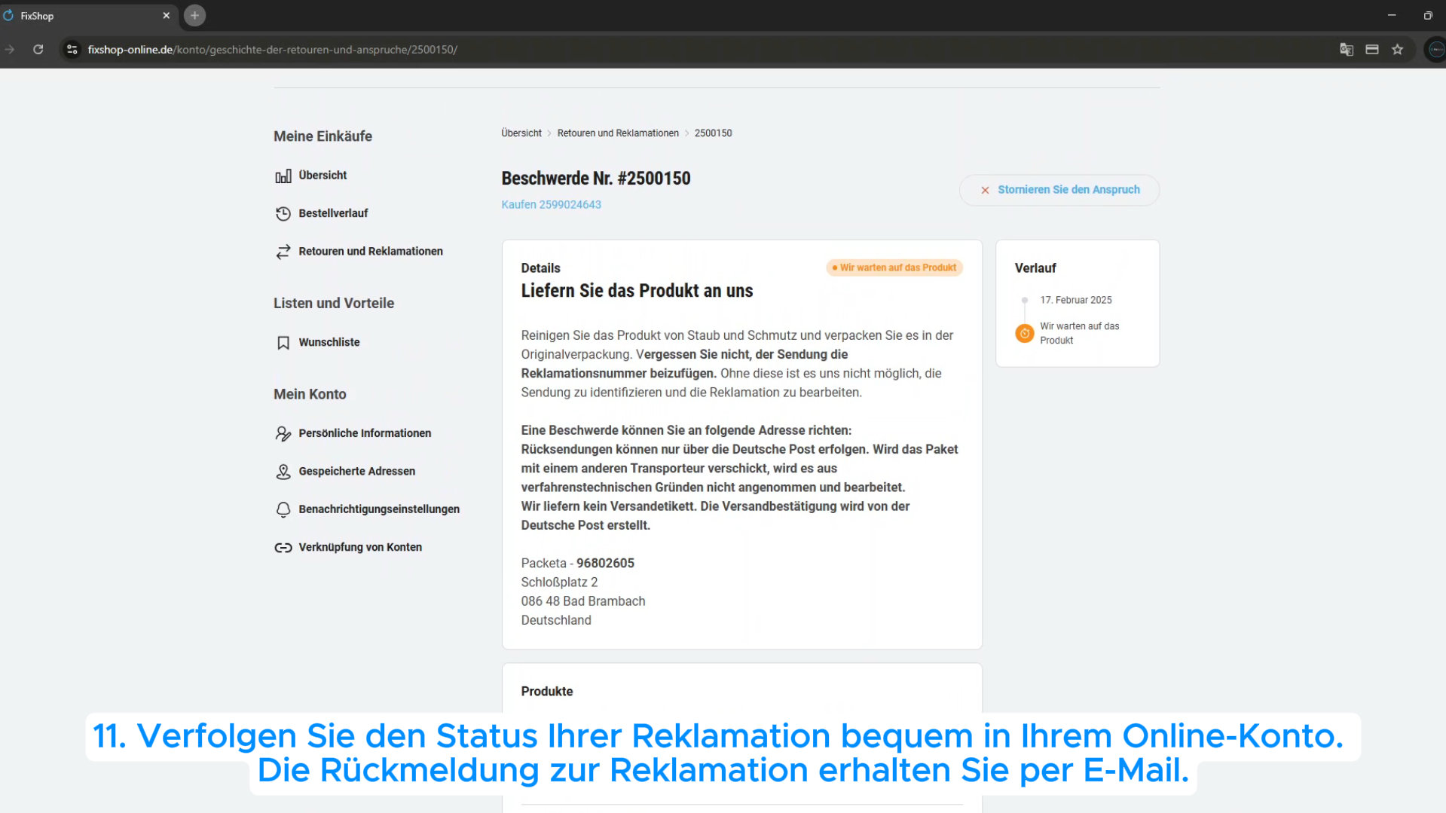Click the Retouren und Reklamationen arrows icon
Viewport: 1446px width, 813px height.
point(283,252)
